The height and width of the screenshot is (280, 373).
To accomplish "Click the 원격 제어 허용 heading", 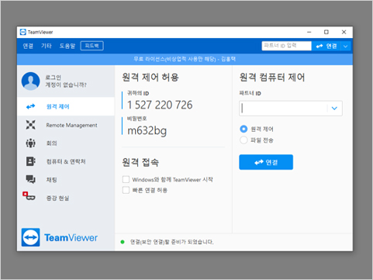I will [150, 78].
